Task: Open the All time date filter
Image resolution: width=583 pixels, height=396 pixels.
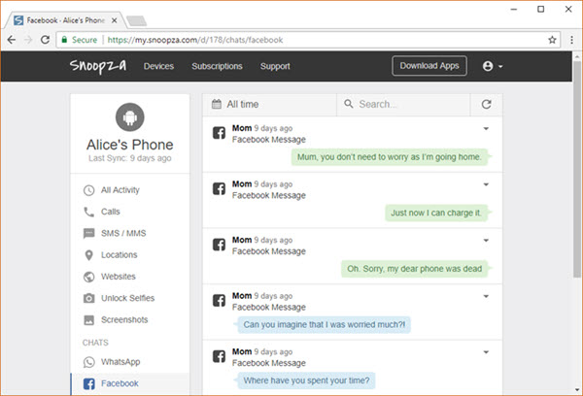Action: 269,105
